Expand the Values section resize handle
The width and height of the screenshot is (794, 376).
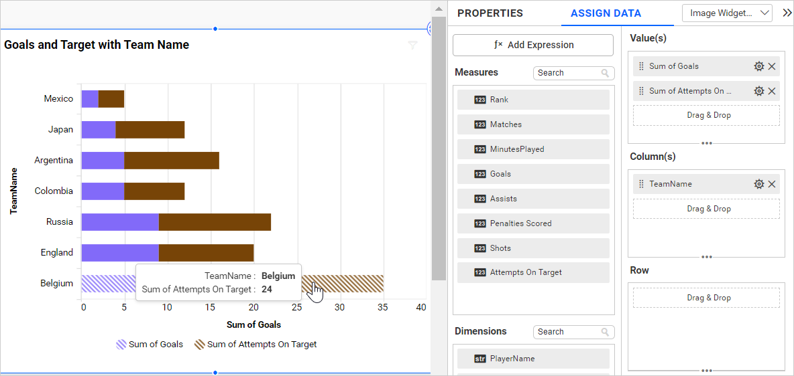[706, 143]
